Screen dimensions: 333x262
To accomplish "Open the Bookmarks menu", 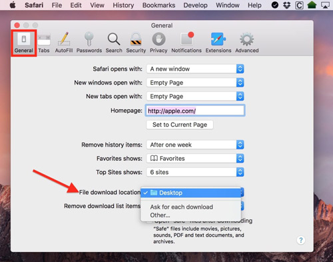I will click(159, 5).
